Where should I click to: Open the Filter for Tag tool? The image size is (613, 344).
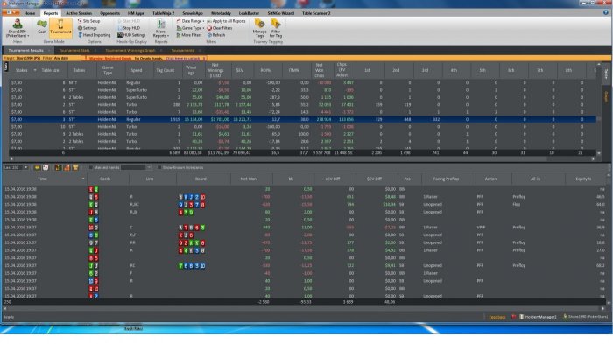click(x=276, y=28)
